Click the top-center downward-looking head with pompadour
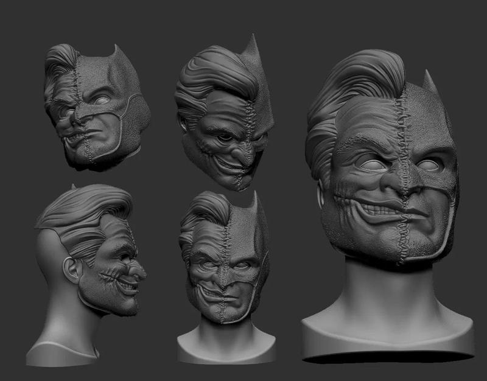Image resolution: width=487 pixels, height=381 pixels. (x=224, y=113)
